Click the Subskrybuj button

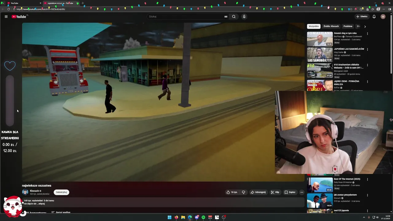click(61, 192)
